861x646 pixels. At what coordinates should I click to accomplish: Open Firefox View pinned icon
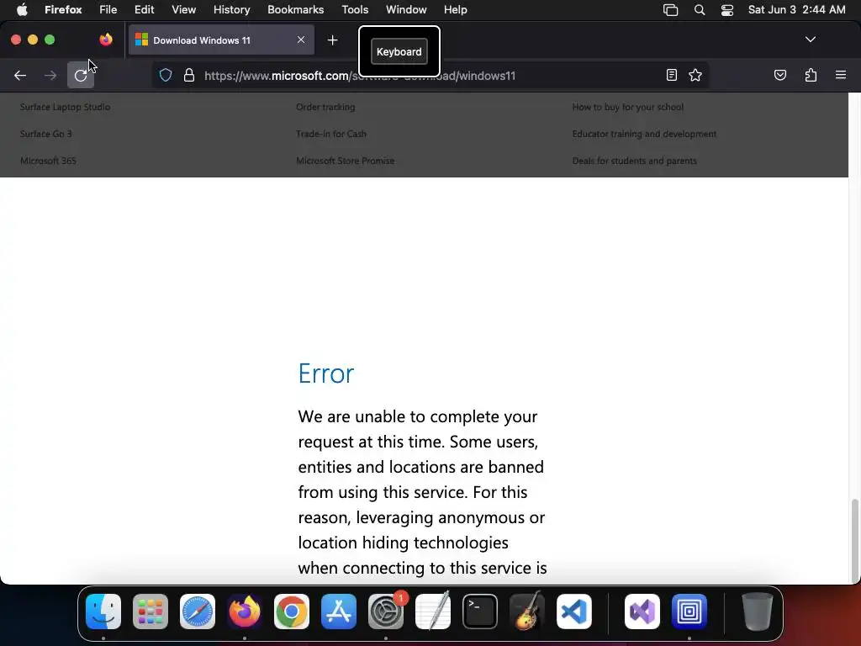[x=106, y=40]
